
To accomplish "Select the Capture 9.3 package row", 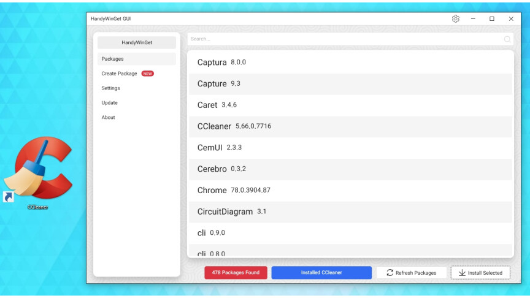I will (x=350, y=84).
